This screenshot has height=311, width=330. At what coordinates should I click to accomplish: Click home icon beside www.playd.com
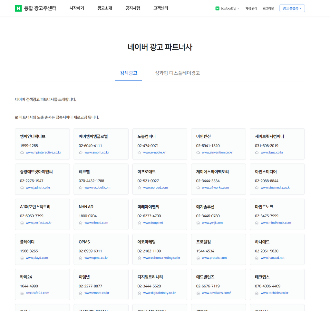coord(22,258)
